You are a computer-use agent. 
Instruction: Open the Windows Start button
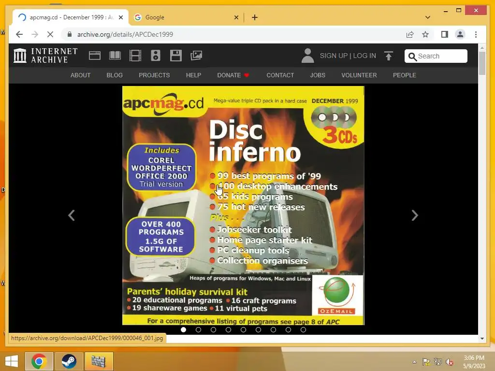coord(12,361)
